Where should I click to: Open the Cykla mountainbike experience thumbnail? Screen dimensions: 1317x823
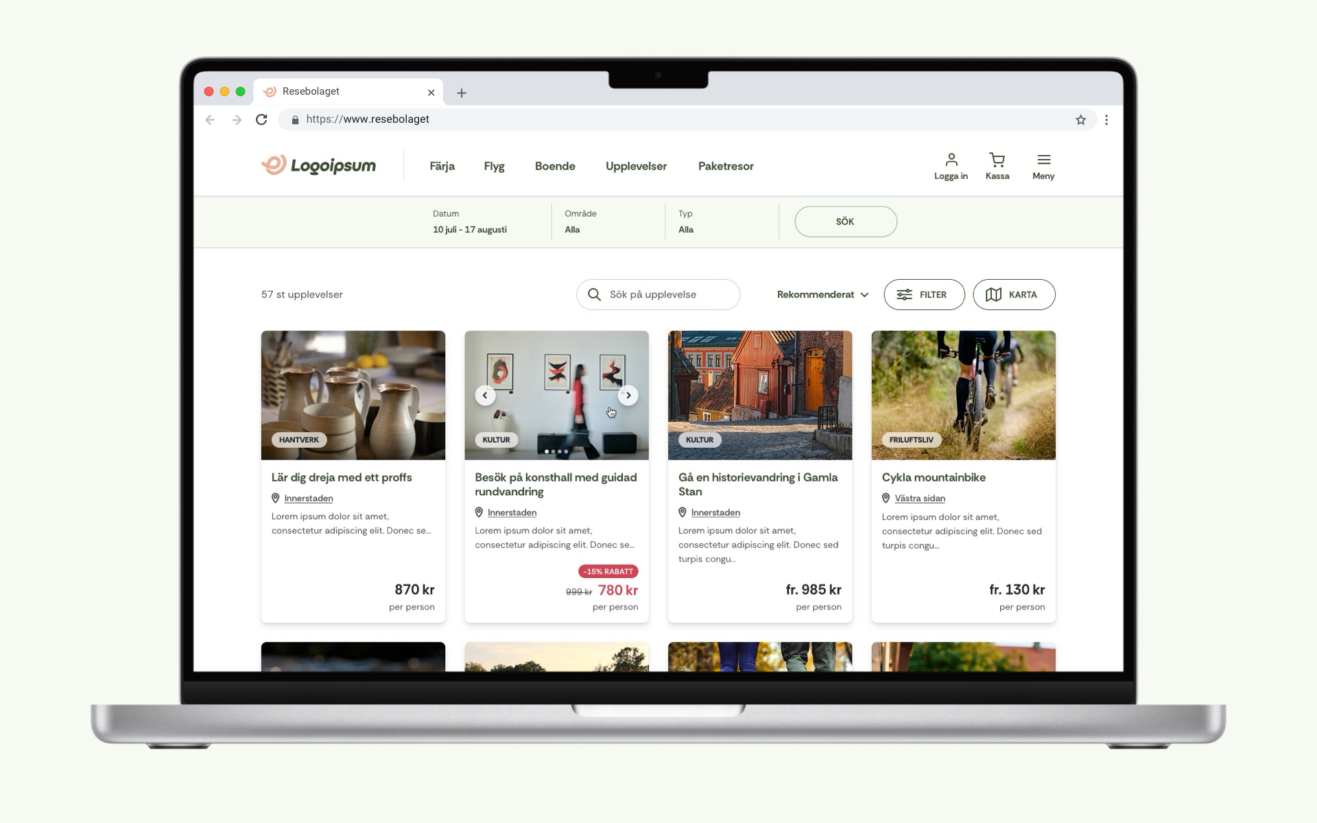pos(963,395)
